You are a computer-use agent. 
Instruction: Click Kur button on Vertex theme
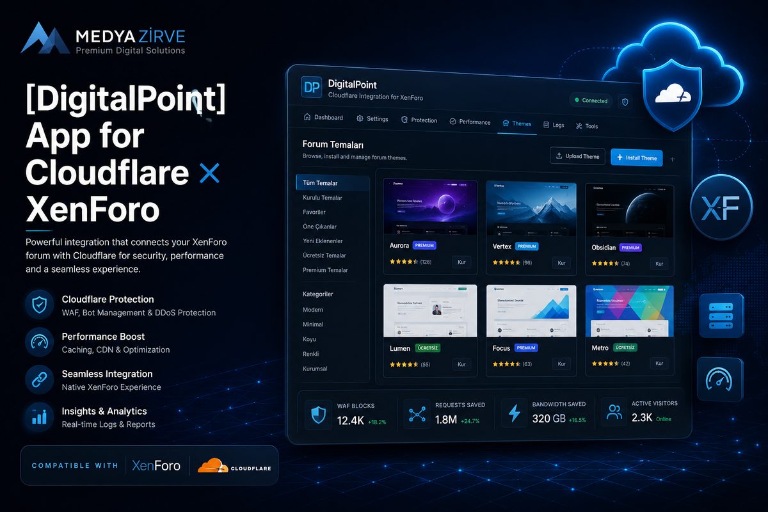pyautogui.click(x=562, y=263)
